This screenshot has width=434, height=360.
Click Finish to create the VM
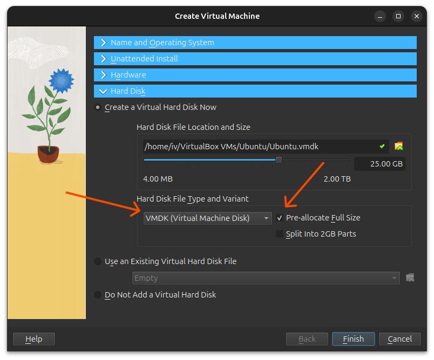point(354,339)
